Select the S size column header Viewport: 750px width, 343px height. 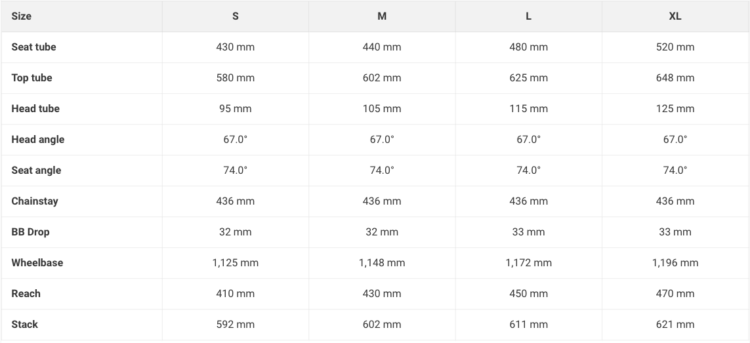click(236, 16)
